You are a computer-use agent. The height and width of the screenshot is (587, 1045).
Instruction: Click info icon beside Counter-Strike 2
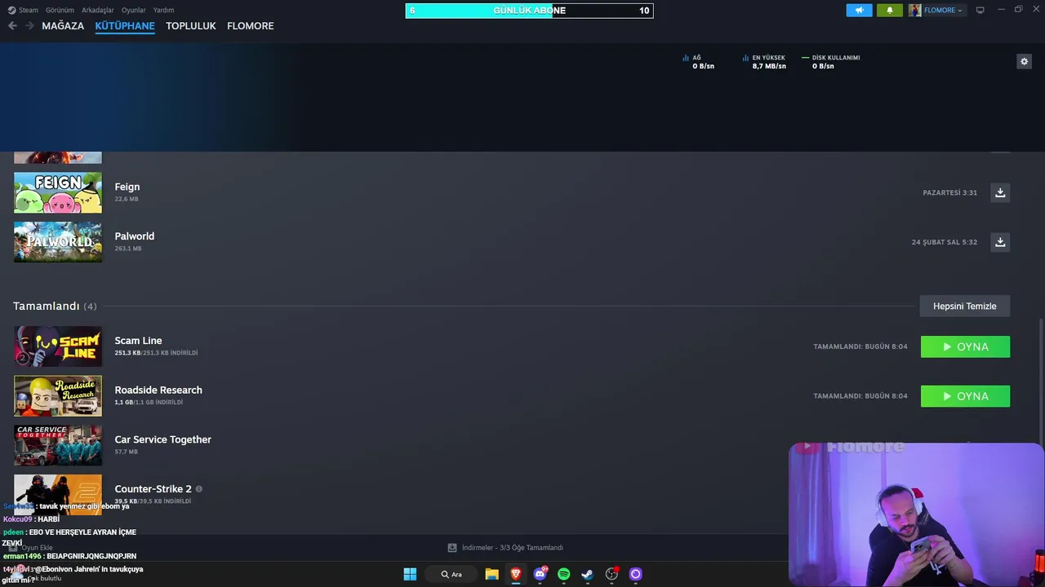pos(198,489)
